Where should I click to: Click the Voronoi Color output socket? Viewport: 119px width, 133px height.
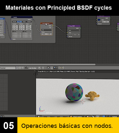point(53,26)
